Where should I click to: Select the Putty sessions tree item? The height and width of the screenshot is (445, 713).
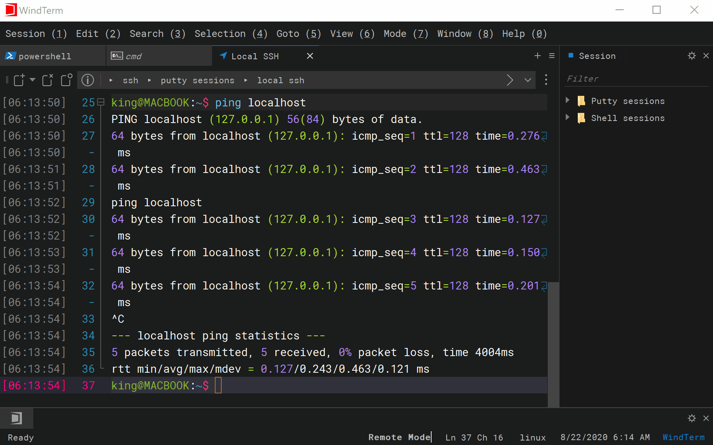[628, 101]
